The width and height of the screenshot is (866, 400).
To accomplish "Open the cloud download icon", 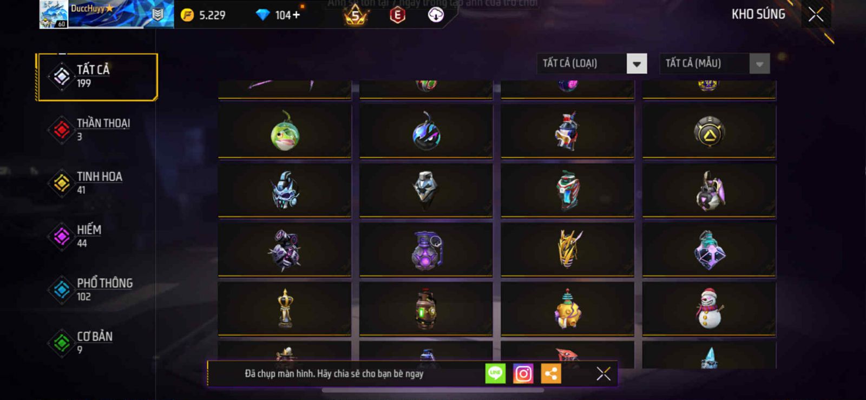I will point(436,15).
